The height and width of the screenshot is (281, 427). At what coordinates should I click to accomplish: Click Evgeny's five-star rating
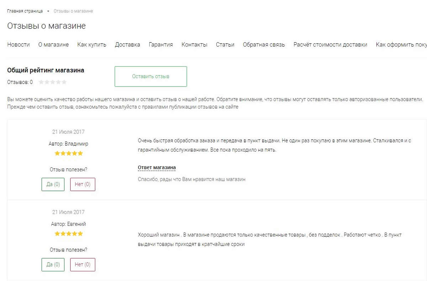tap(69, 234)
